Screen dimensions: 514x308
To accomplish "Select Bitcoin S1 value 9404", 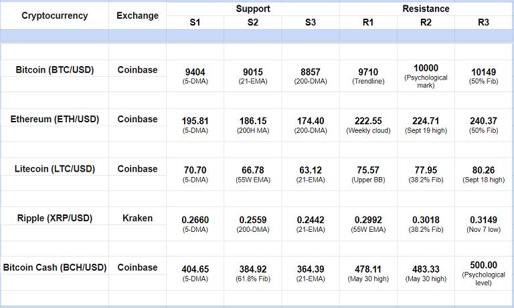I will click(x=195, y=69).
